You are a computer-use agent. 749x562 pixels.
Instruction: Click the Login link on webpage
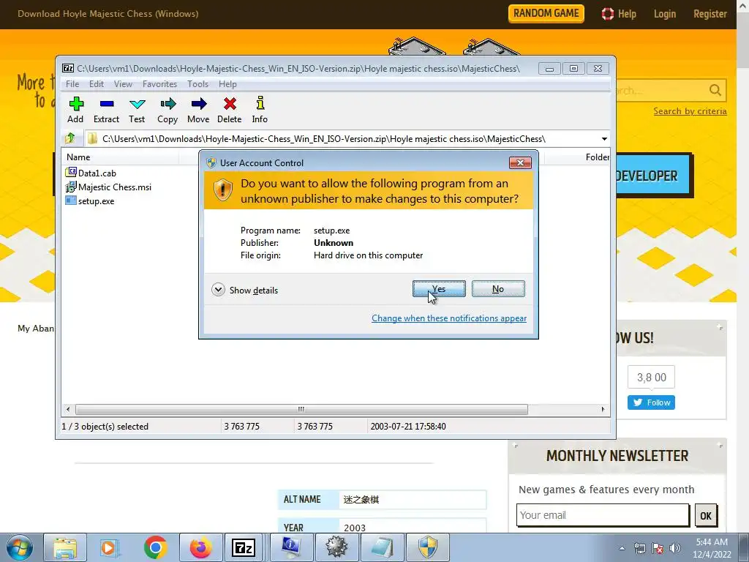[664, 14]
